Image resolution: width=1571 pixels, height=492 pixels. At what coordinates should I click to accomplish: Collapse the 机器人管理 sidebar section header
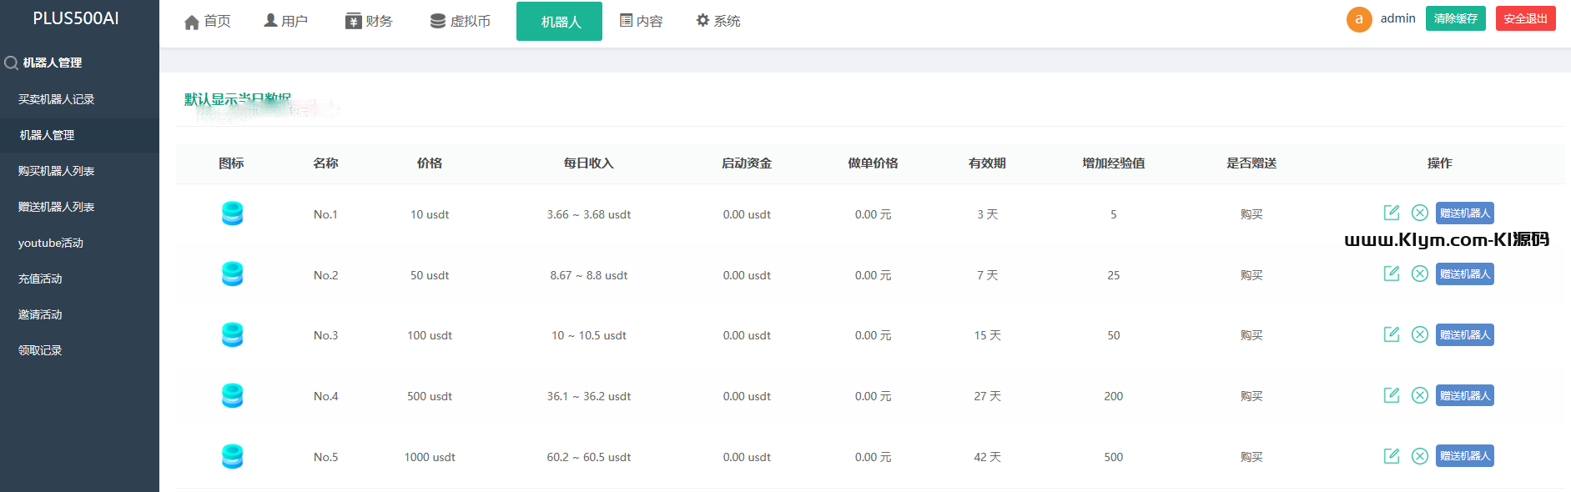52,63
